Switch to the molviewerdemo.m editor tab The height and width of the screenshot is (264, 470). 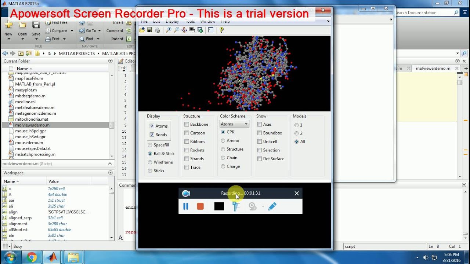(433, 69)
